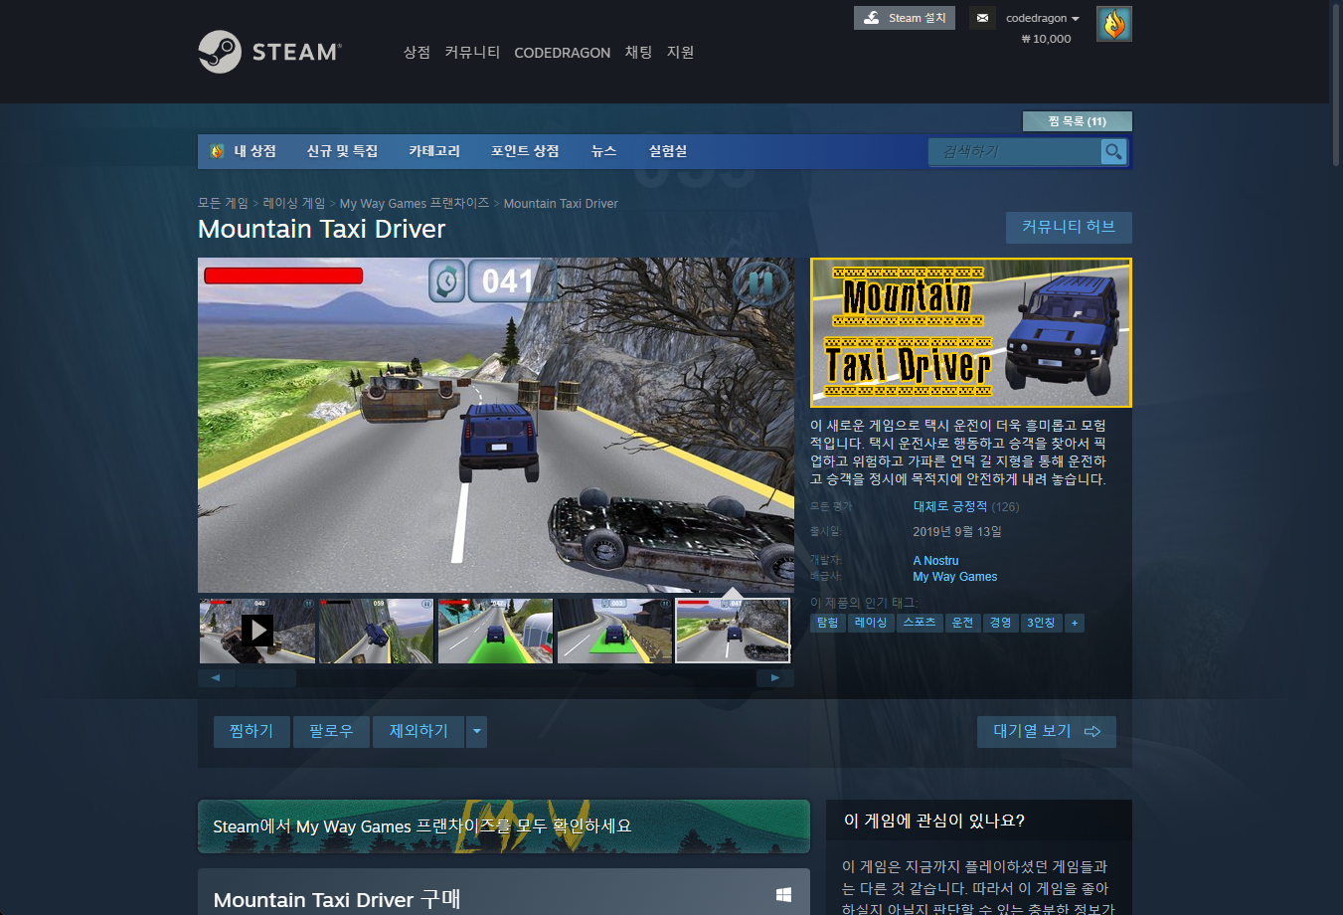The height and width of the screenshot is (915, 1343).
Task: Click the Steam logo
Action: pos(269,52)
